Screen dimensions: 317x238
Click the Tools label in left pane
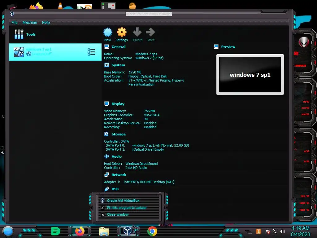pos(31,34)
